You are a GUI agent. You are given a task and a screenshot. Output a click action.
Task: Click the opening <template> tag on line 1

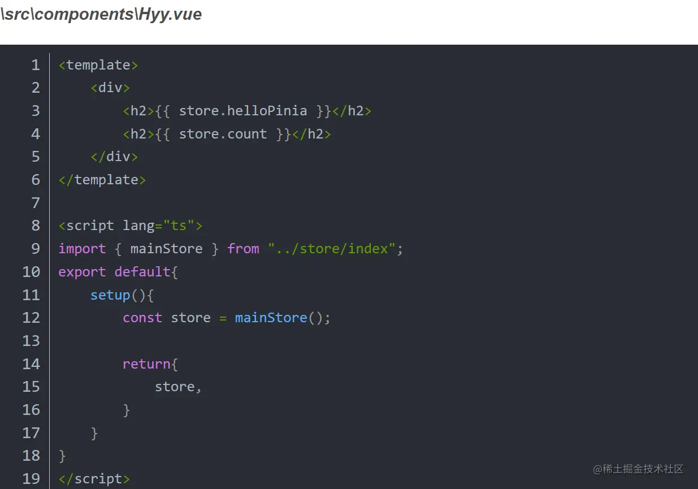[x=98, y=65]
